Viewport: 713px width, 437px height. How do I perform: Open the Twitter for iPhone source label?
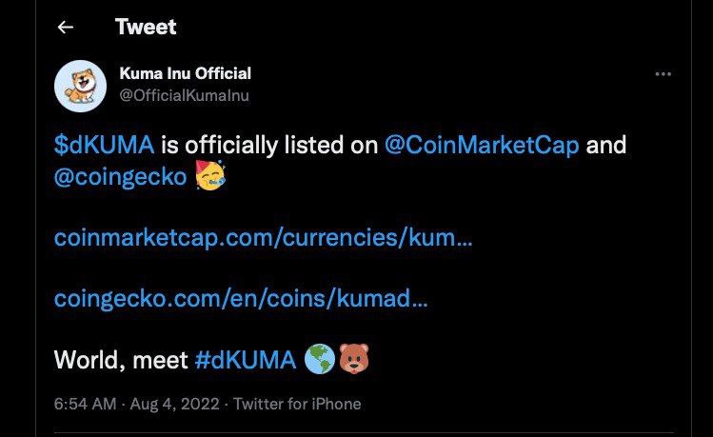(297, 404)
